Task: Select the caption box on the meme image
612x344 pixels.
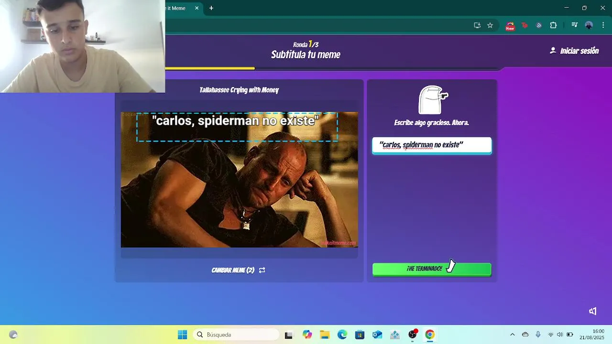Action: click(237, 127)
